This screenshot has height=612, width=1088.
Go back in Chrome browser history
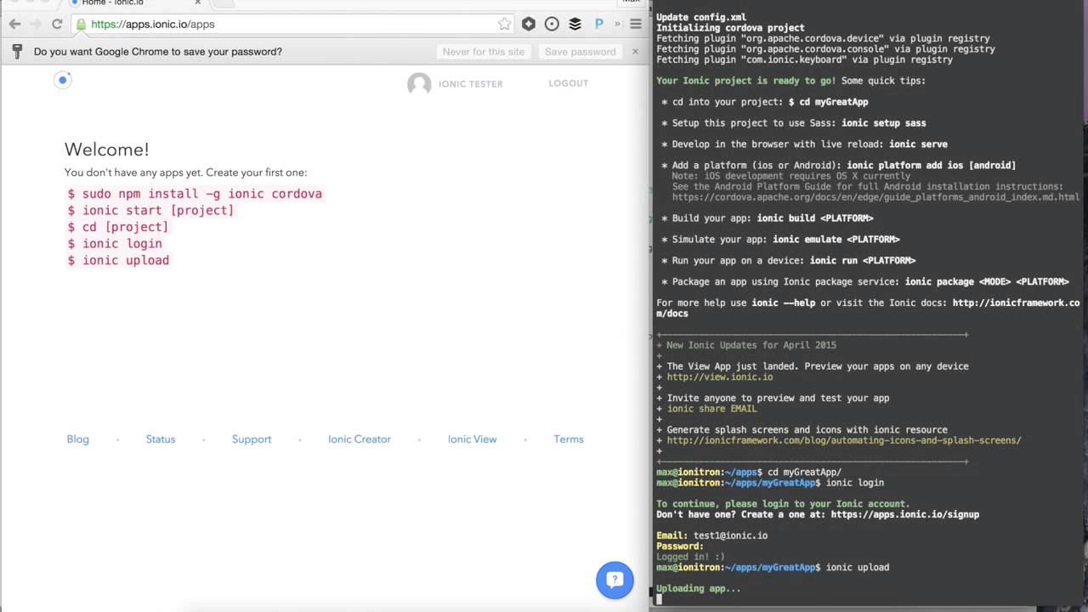pos(14,24)
